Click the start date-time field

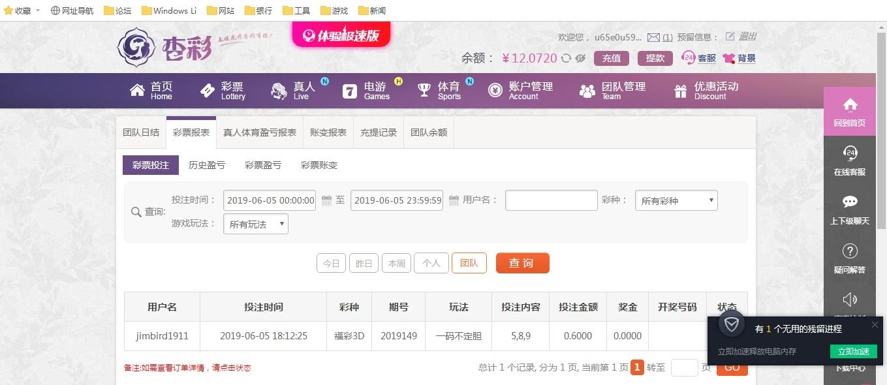270,200
